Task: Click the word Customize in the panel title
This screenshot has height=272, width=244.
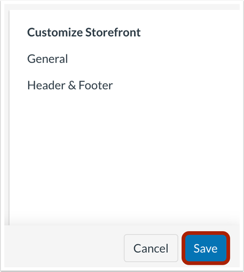Action: click(x=55, y=32)
